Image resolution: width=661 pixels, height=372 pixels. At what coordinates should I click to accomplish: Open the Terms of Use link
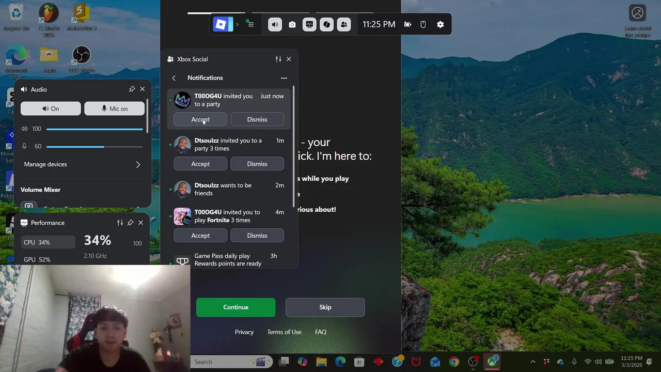click(284, 332)
